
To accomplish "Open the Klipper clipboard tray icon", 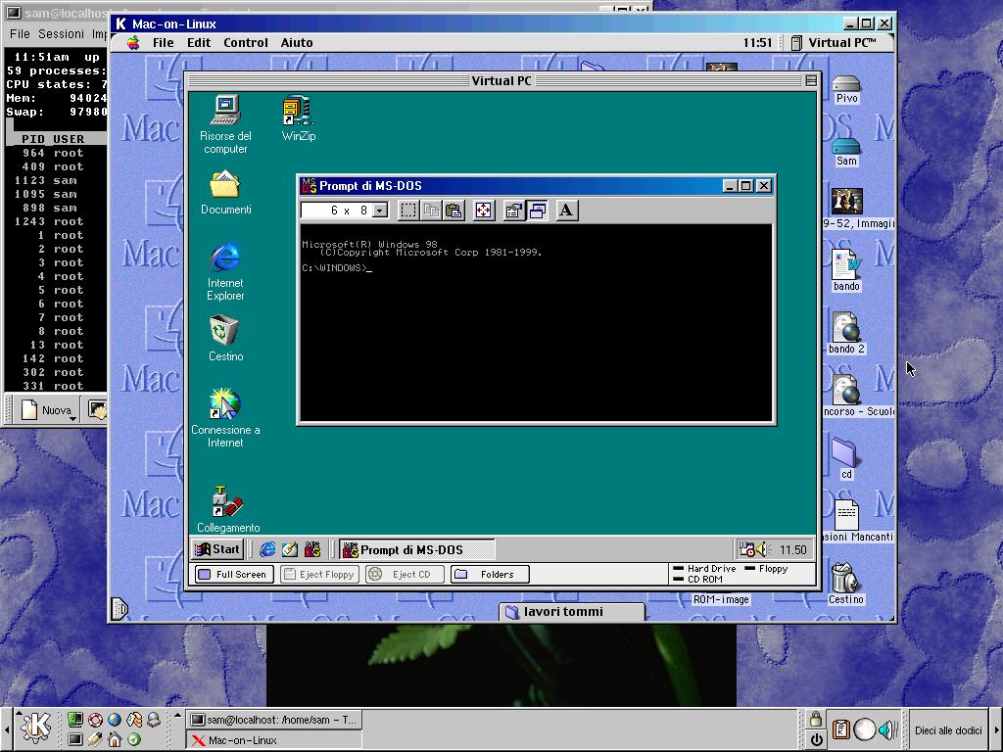I will [x=840, y=728].
